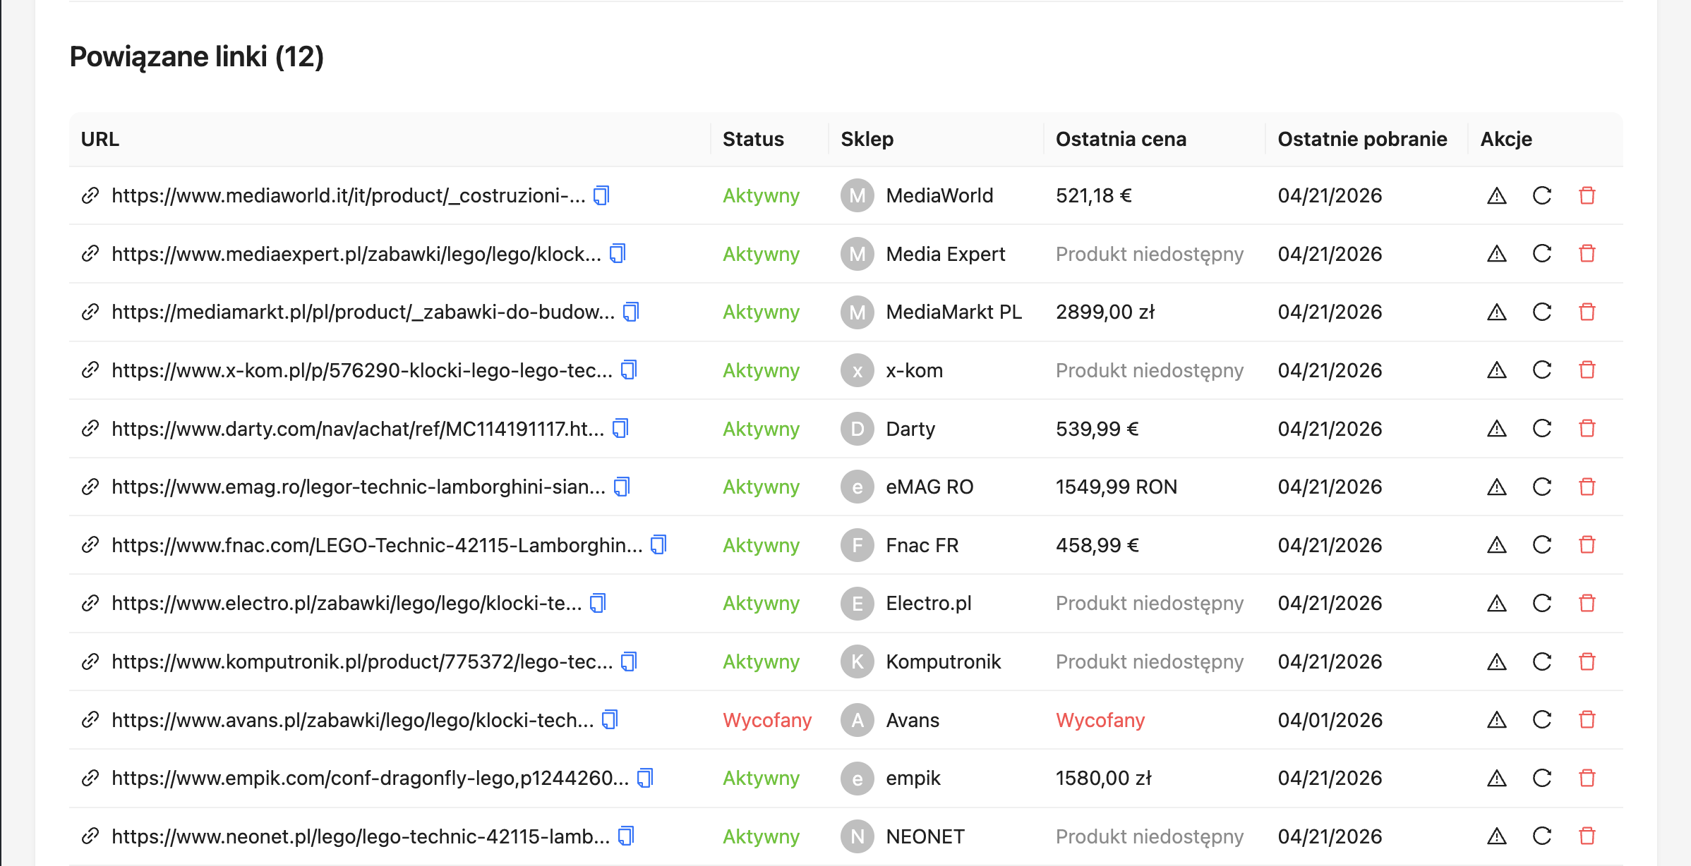Click the Ostatnia cena column header

click(1120, 139)
